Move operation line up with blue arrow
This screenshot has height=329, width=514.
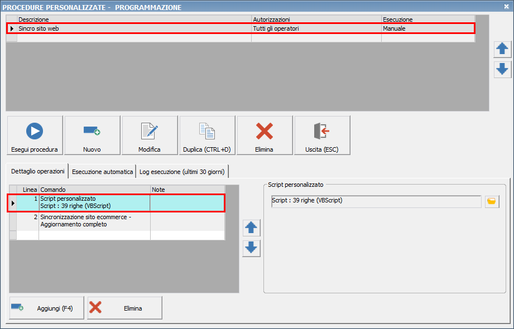pyautogui.click(x=251, y=228)
